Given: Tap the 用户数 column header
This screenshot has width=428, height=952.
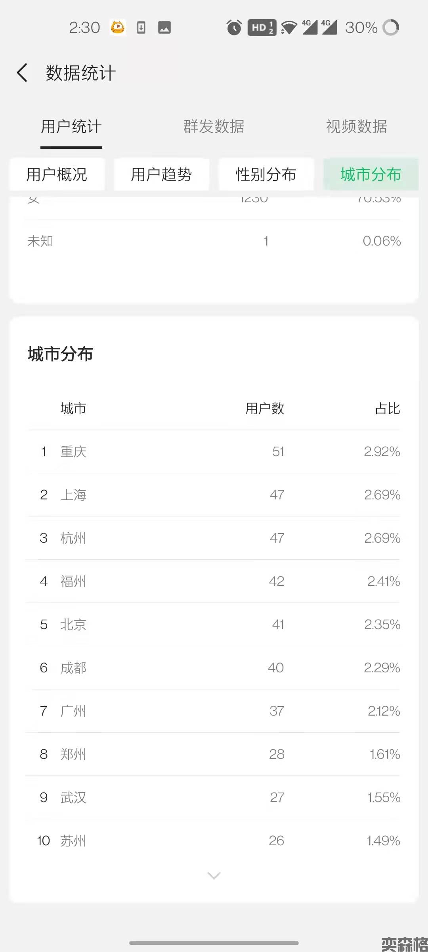Looking at the screenshot, I should (265, 408).
